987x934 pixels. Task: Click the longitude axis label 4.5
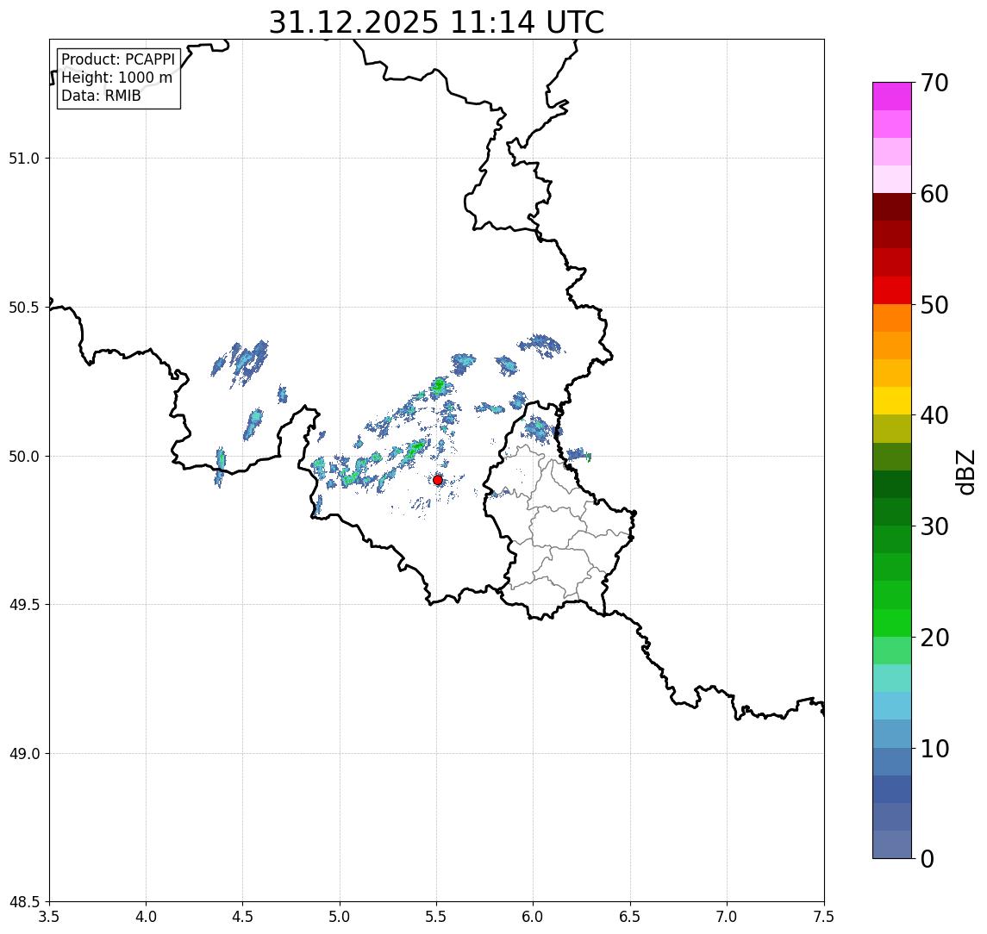click(243, 917)
